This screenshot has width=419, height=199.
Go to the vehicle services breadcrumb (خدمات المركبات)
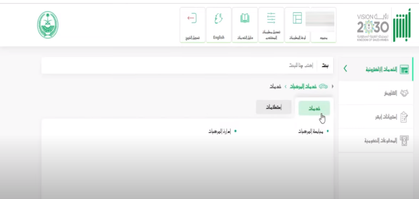pyautogui.click(x=303, y=86)
